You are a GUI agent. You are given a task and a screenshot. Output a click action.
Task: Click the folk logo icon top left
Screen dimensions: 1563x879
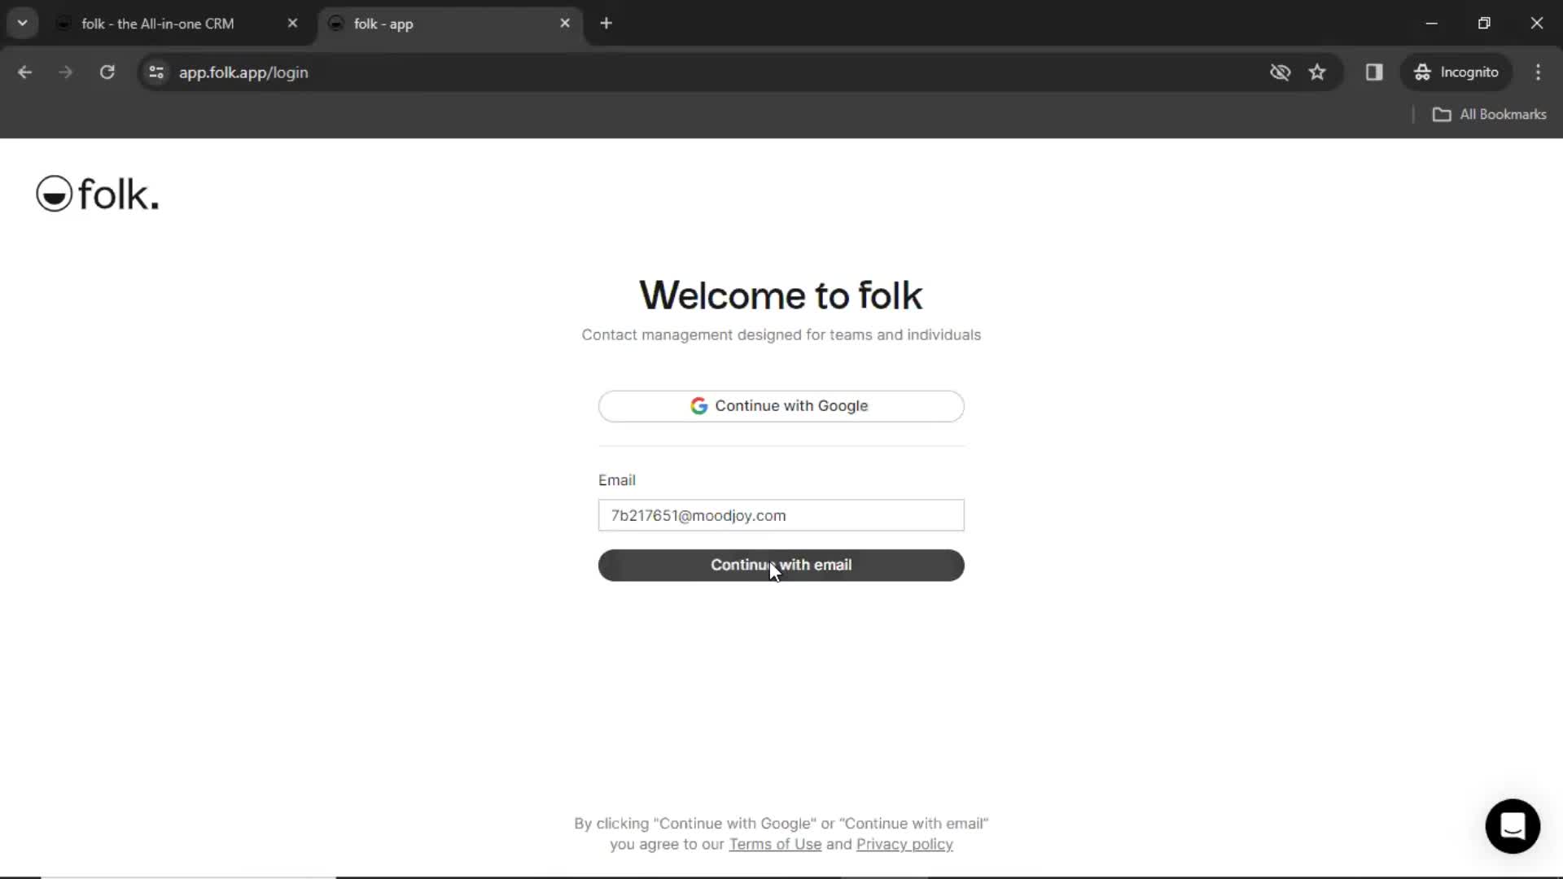click(53, 195)
